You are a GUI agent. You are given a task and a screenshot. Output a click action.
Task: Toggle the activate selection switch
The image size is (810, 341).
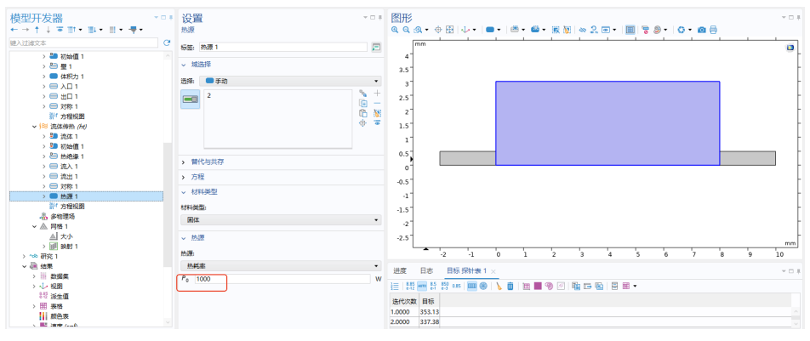[x=190, y=99]
